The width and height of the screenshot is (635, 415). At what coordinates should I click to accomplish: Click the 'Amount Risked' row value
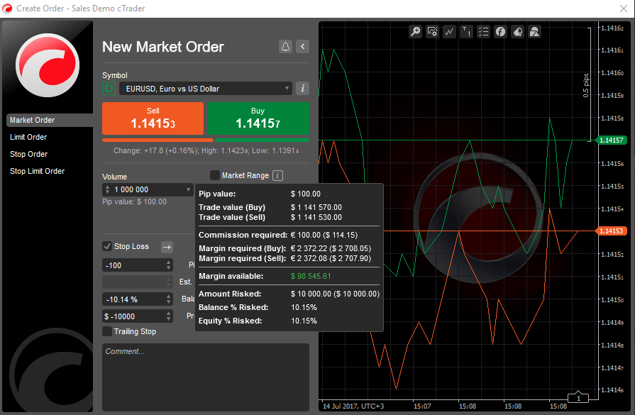(x=335, y=294)
